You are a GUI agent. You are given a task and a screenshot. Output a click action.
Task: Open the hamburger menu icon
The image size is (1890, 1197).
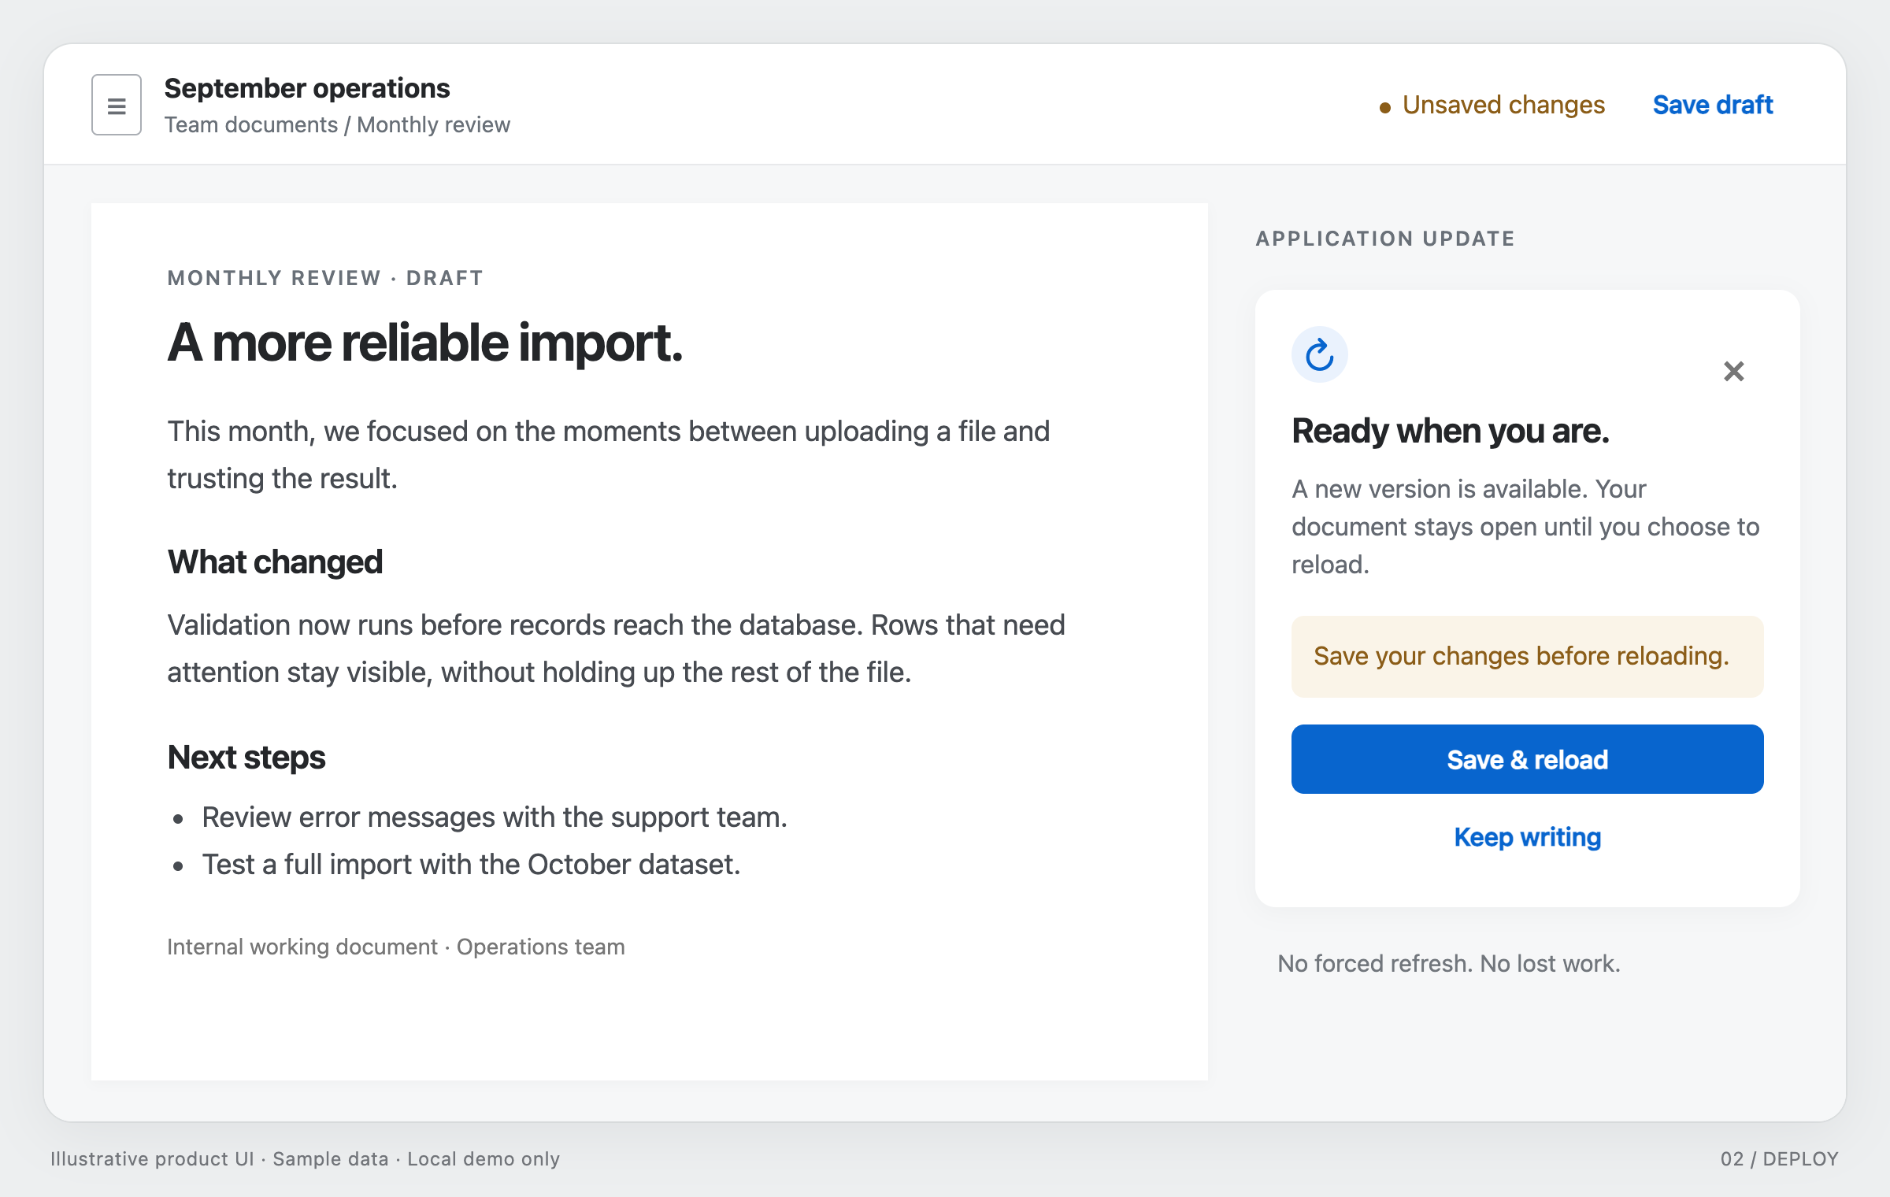point(117,105)
